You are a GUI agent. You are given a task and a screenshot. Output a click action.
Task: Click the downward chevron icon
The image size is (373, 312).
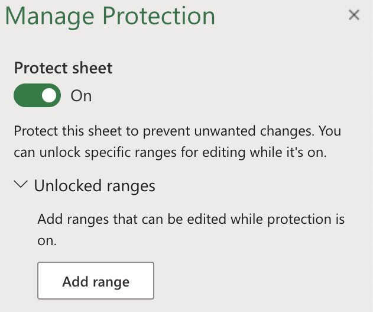(x=21, y=185)
